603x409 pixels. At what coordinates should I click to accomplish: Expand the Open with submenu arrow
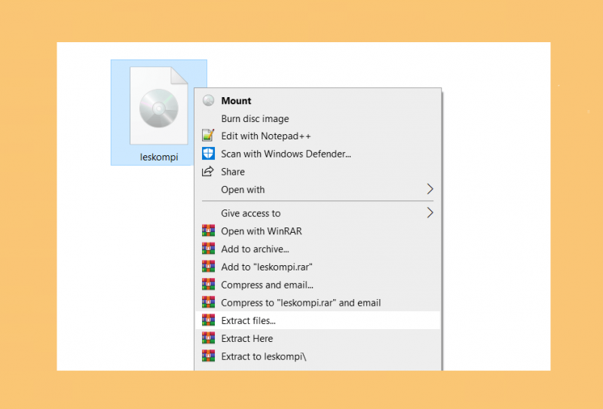(430, 189)
